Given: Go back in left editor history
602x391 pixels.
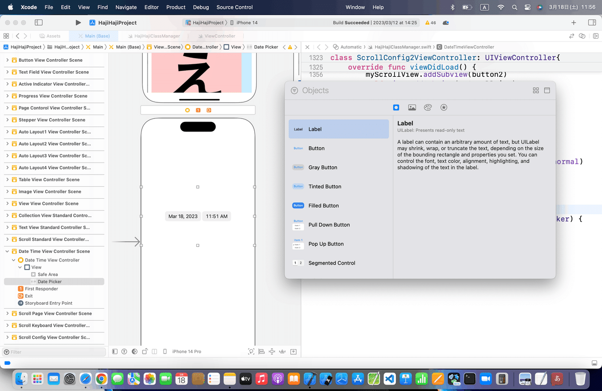Looking at the screenshot, I should pyautogui.click(x=18, y=36).
